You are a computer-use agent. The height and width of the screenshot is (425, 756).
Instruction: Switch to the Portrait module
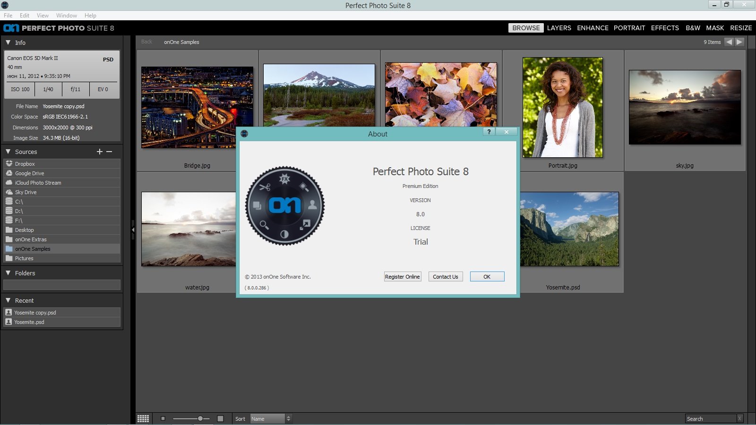point(629,28)
